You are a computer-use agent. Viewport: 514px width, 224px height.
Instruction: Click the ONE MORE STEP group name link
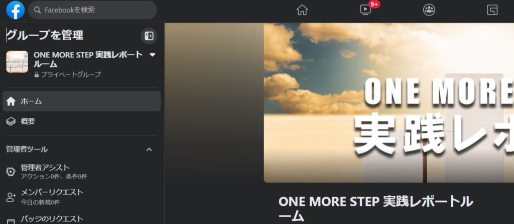[88, 59]
